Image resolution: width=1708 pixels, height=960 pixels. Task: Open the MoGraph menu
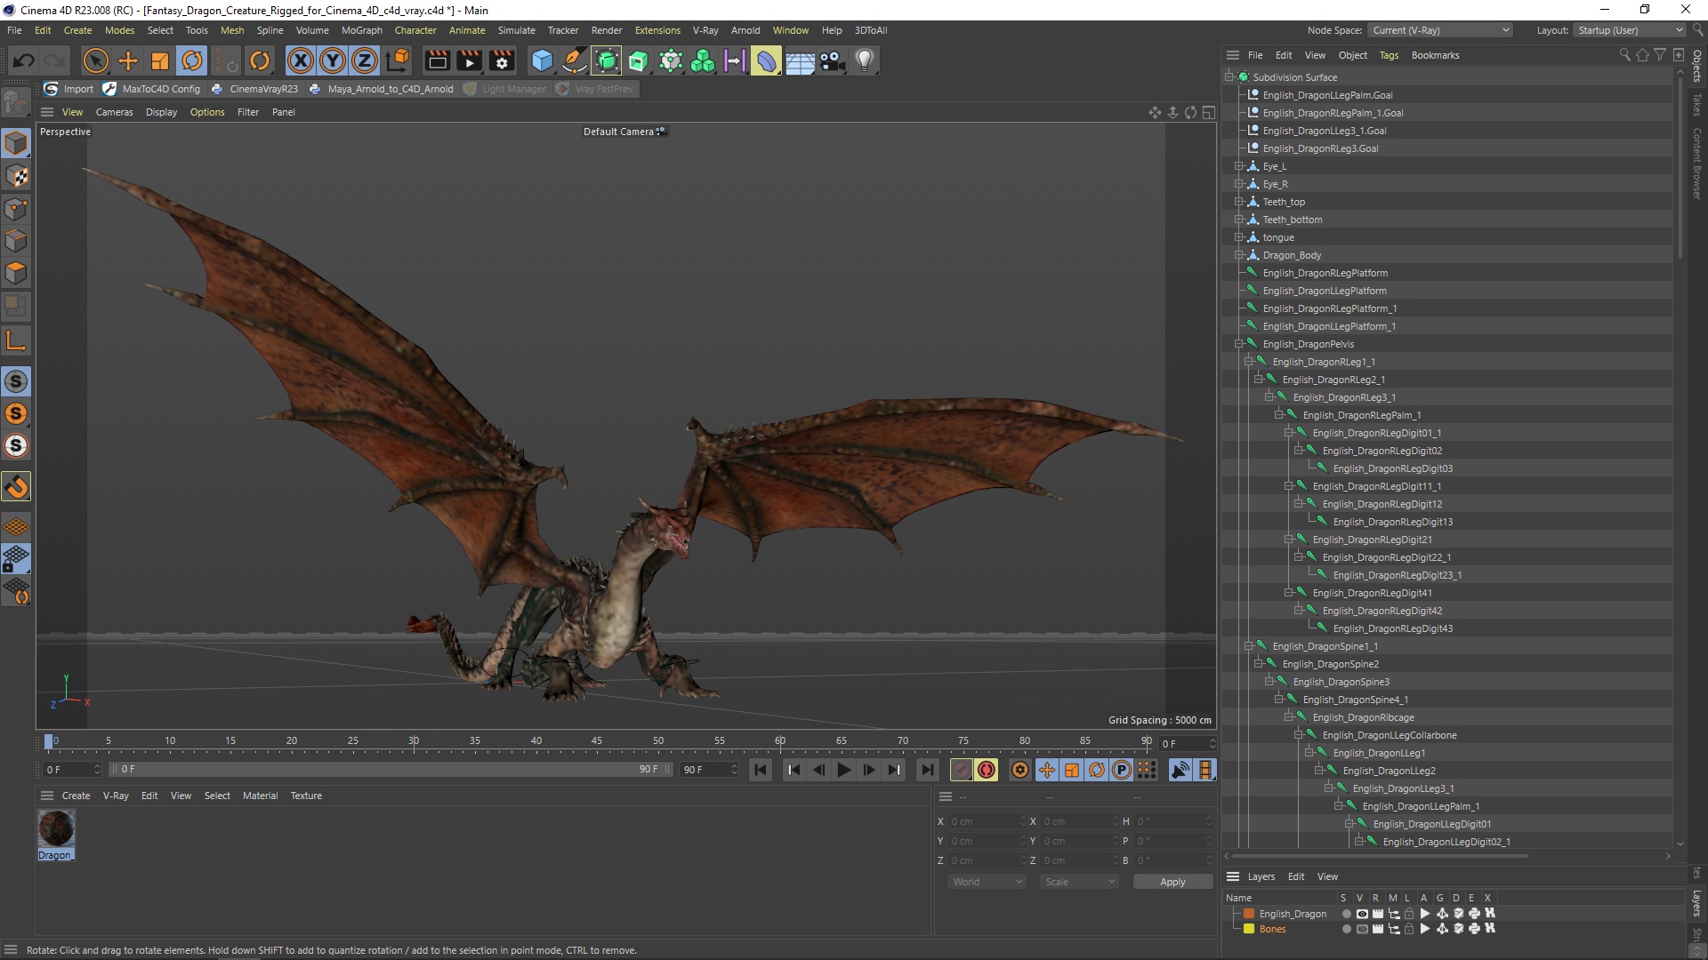click(361, 30)
